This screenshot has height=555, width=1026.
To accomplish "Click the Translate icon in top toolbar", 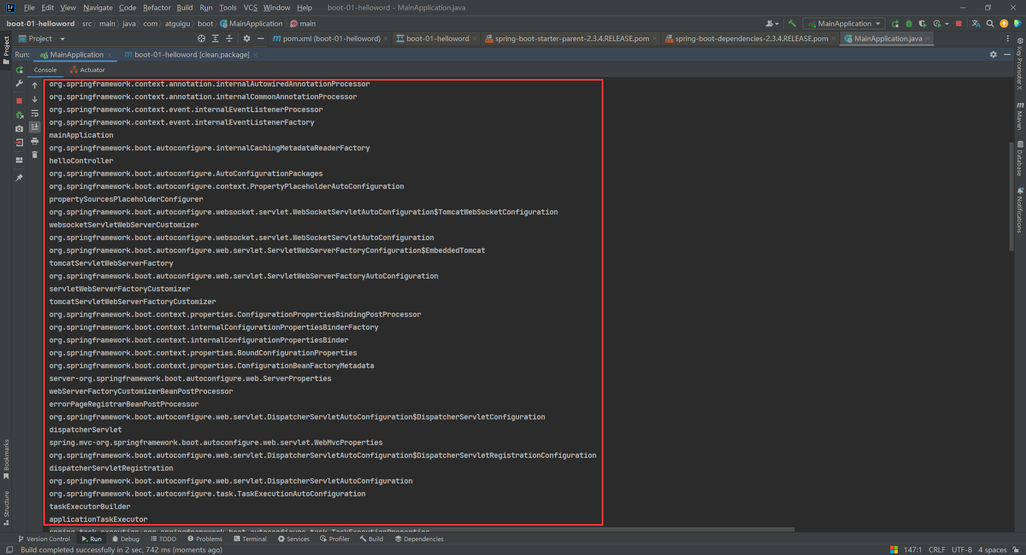I will coord(976,23).
